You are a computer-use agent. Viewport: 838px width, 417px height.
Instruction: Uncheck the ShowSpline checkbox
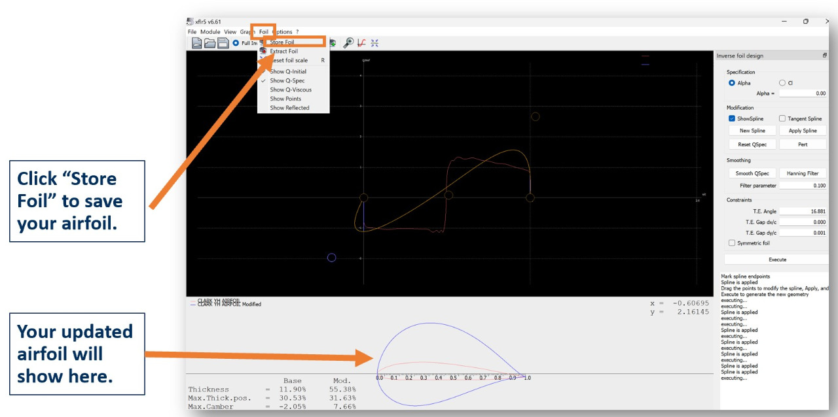point(732,119)
